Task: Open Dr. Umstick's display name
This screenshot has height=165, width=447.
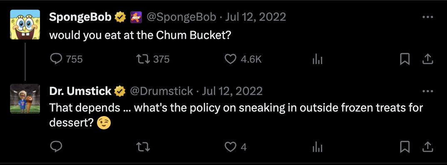Action: pos(80,91)
